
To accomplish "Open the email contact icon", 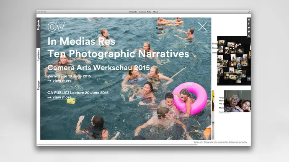I will (x=249, y=20).
